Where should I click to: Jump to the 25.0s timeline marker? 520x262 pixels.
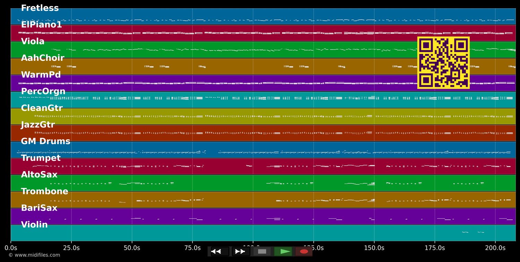(x=71, y=248)
